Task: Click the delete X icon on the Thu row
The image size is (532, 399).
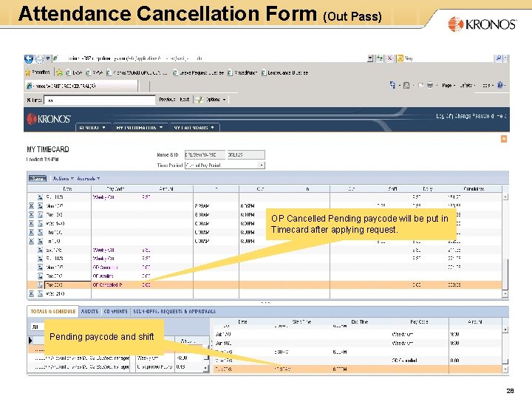Action: tap(31, 233)
